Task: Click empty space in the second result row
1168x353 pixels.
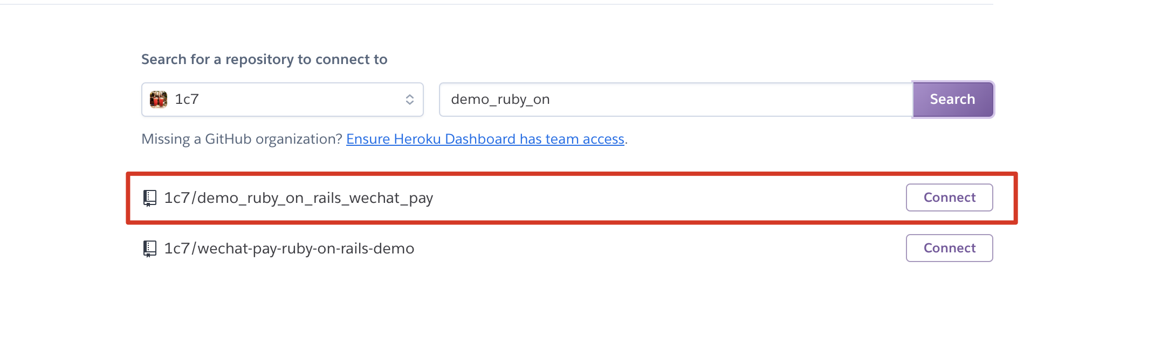Action: 647,249
